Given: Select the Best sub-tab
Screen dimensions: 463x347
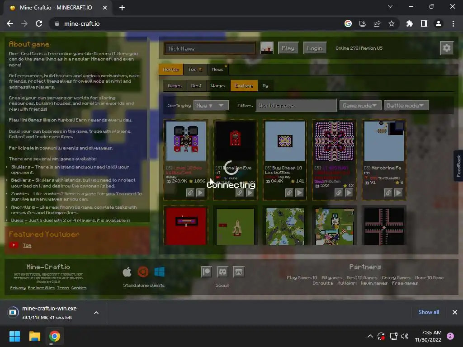Looking at the screenshot, I should click(196, 85).
